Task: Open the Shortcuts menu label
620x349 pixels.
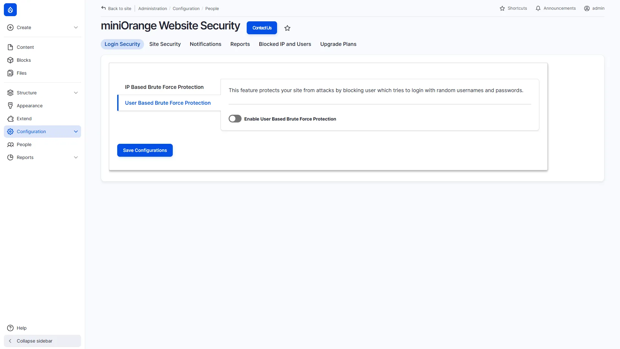Action: point(517,8)
